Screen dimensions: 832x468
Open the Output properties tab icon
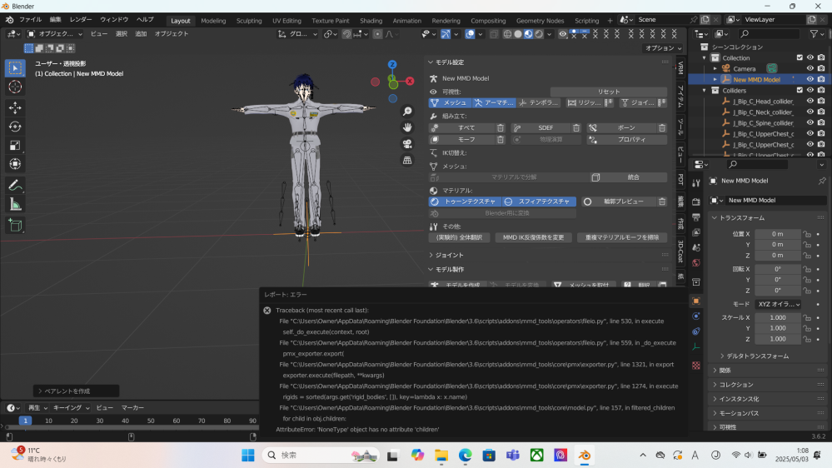(x=696, y=217)
